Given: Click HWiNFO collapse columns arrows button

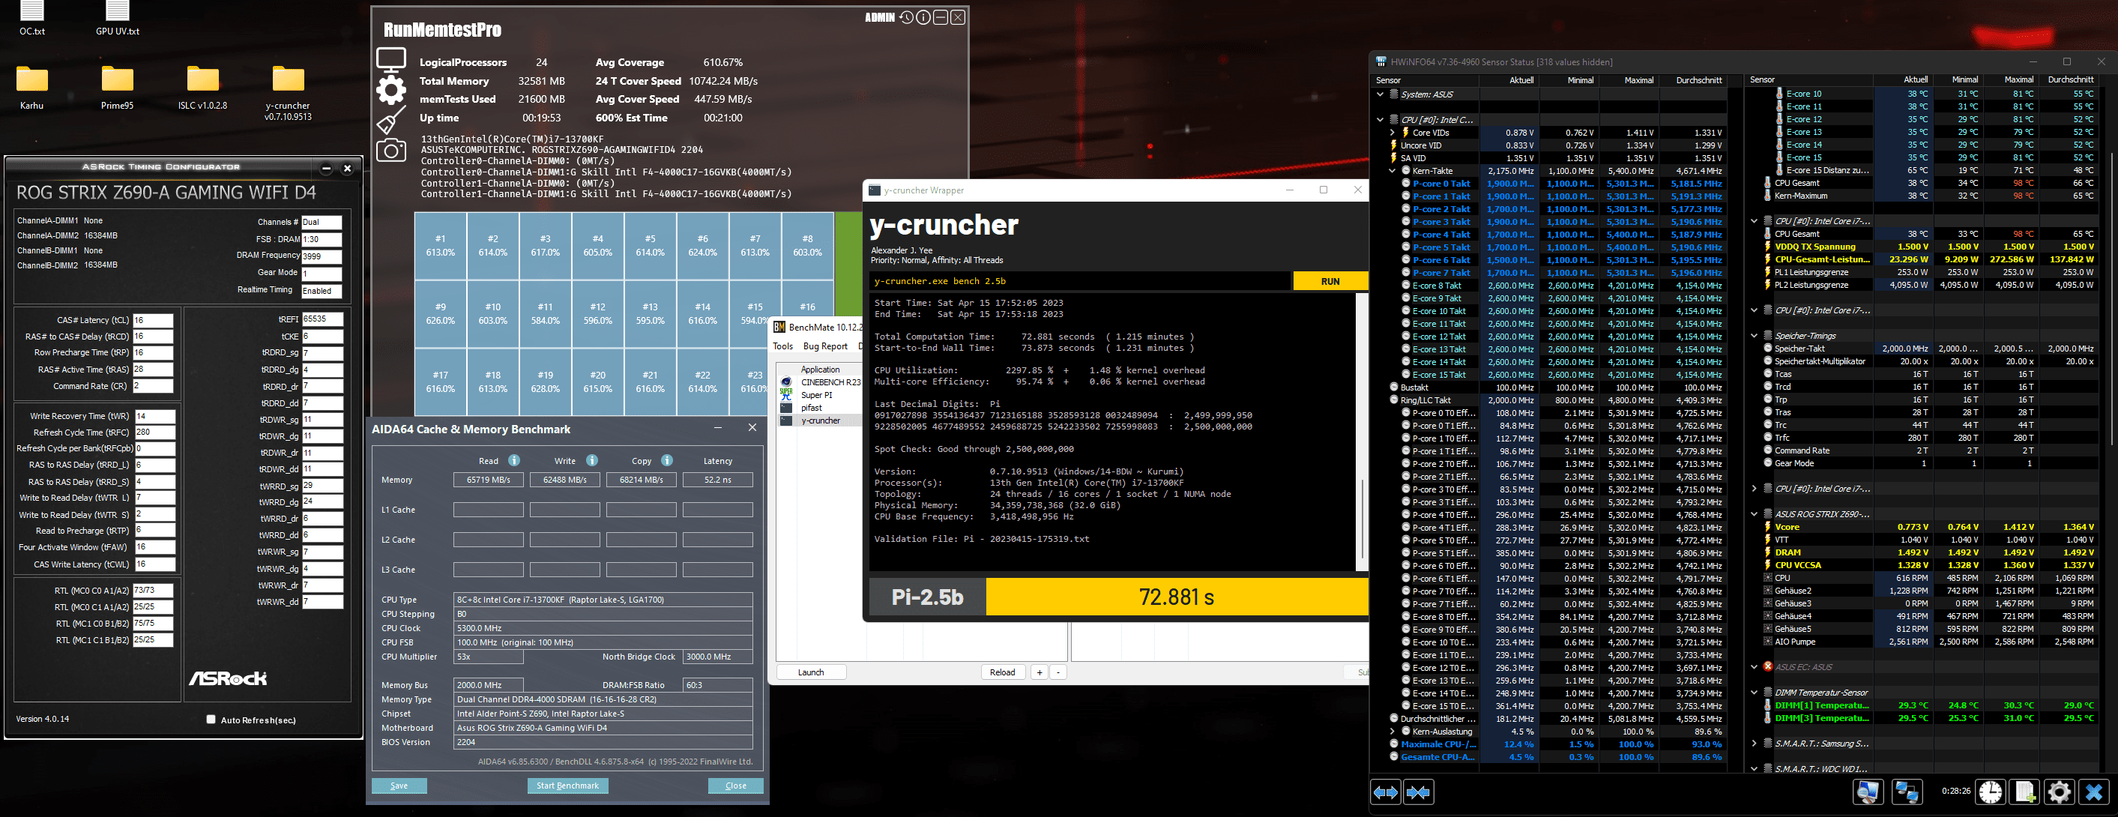Looking at the screenshot, I should (1418, 792).
